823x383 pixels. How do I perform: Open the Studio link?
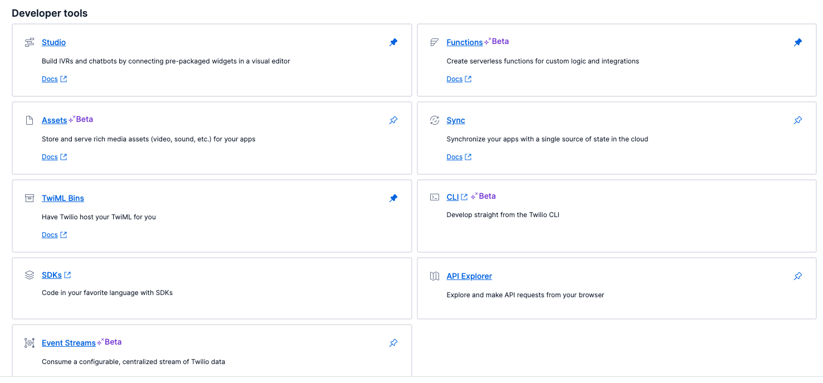[x=53, y=42]
